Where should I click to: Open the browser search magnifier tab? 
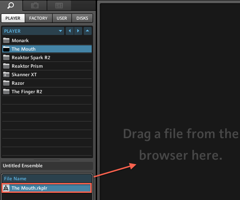click(11, 5)
